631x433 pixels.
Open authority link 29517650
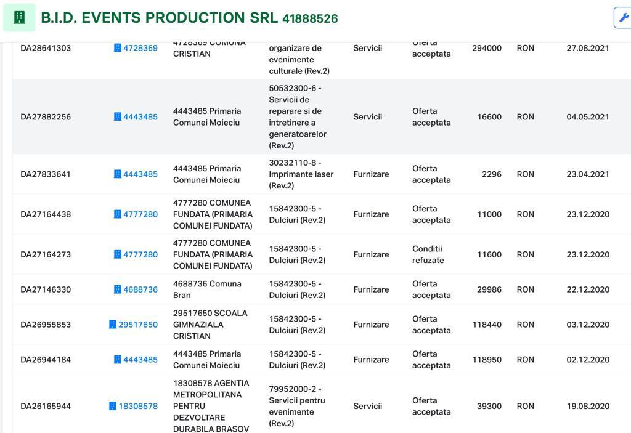tap(138, 325)
